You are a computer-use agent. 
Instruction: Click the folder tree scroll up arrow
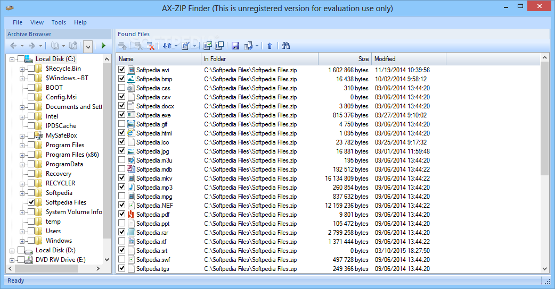point(107,59)
